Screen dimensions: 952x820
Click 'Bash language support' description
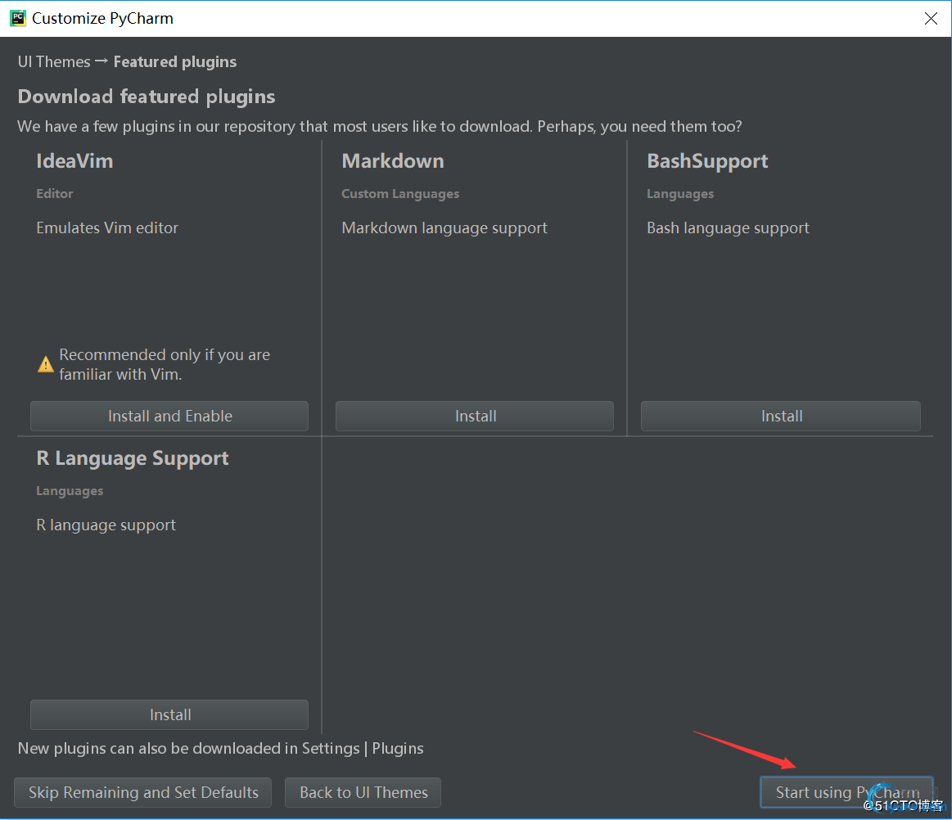coord(728,228)
